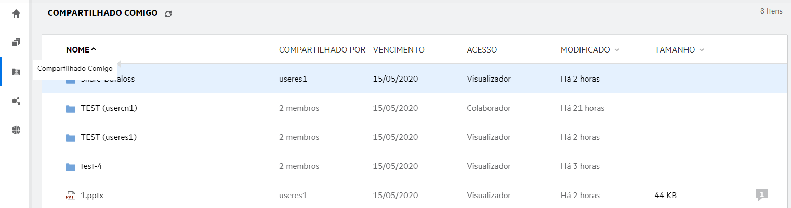Expand the MODIFICADO sort chevron

click(617, 50)
